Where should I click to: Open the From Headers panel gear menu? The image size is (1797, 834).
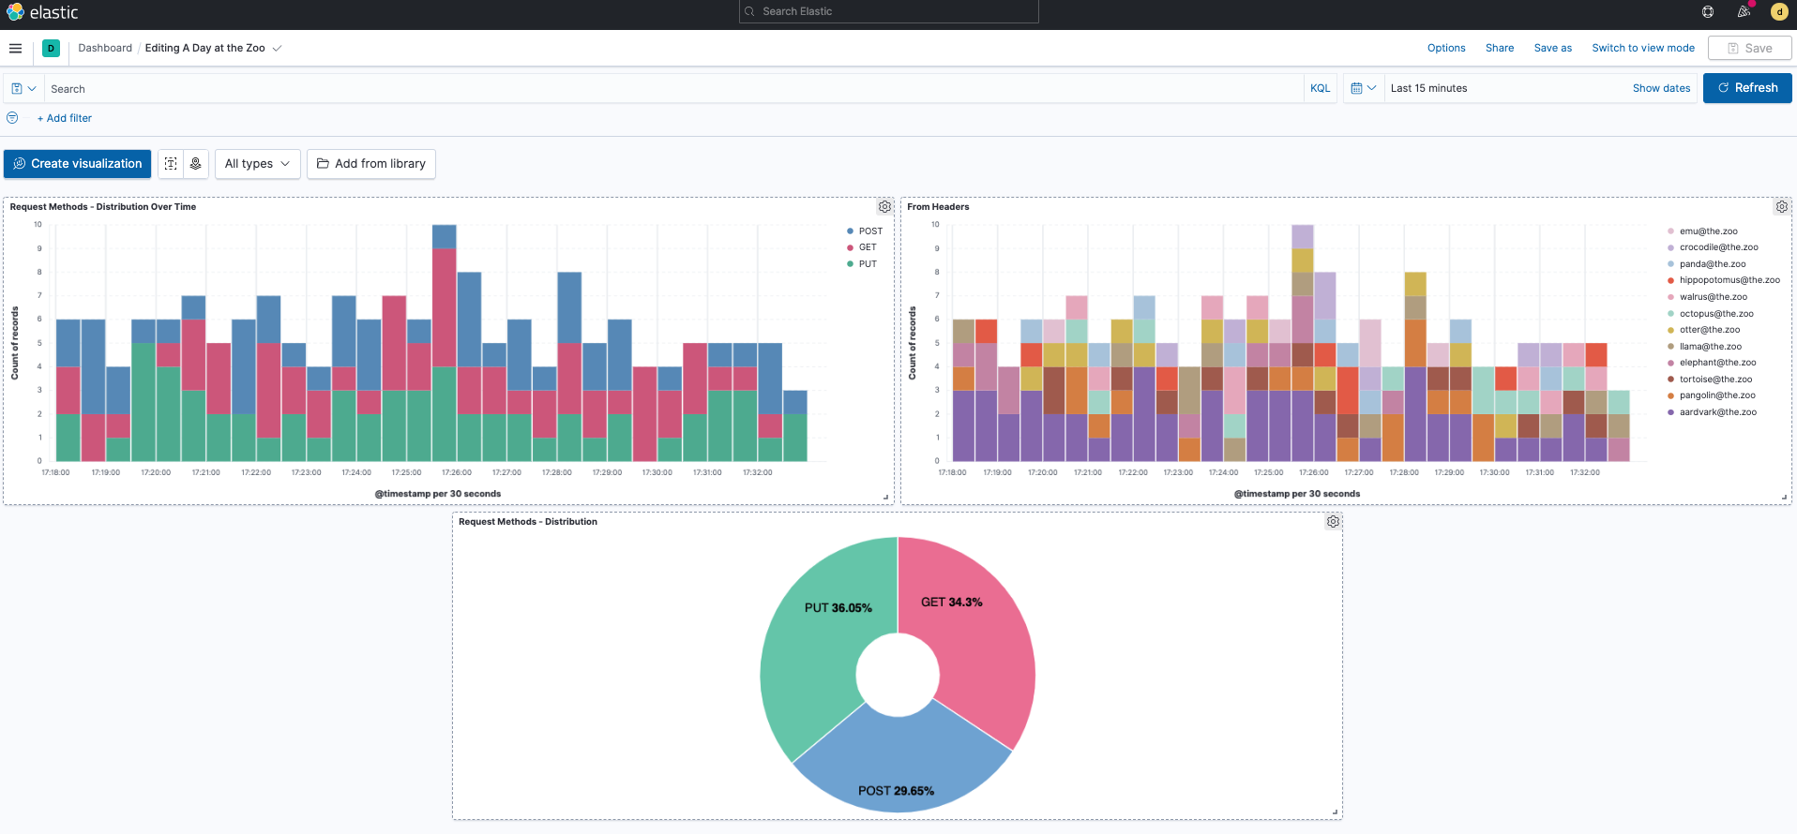1781,207
